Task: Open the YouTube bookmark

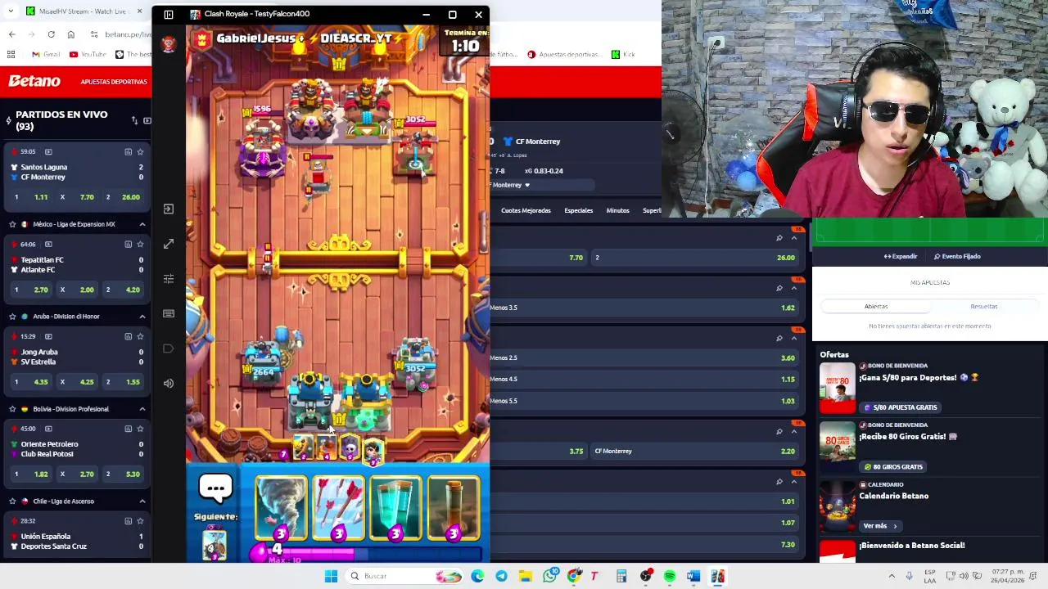Action: (88, 55)
